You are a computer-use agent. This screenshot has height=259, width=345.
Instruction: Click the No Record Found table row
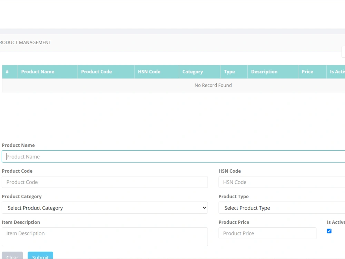point(213,85)
